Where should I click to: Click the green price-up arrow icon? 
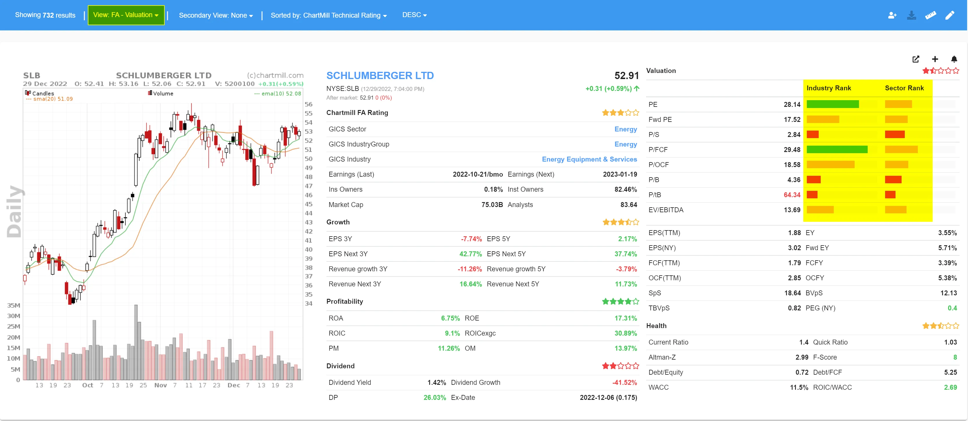coord(636,89)
